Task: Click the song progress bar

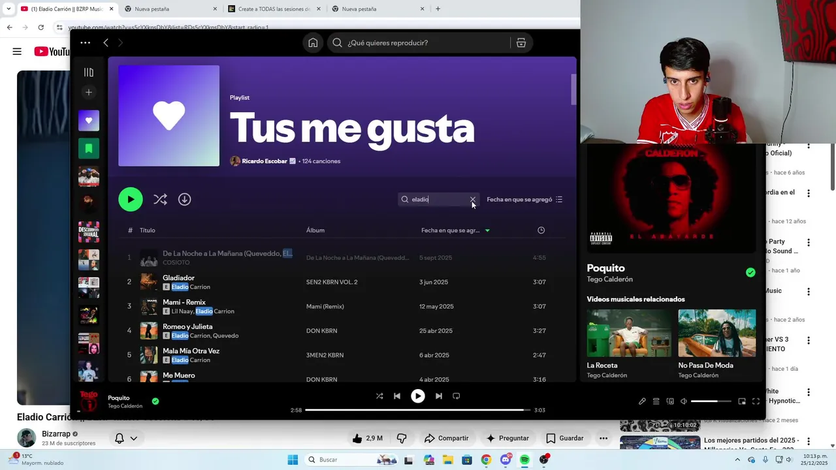Action: [x=418, y=410]
